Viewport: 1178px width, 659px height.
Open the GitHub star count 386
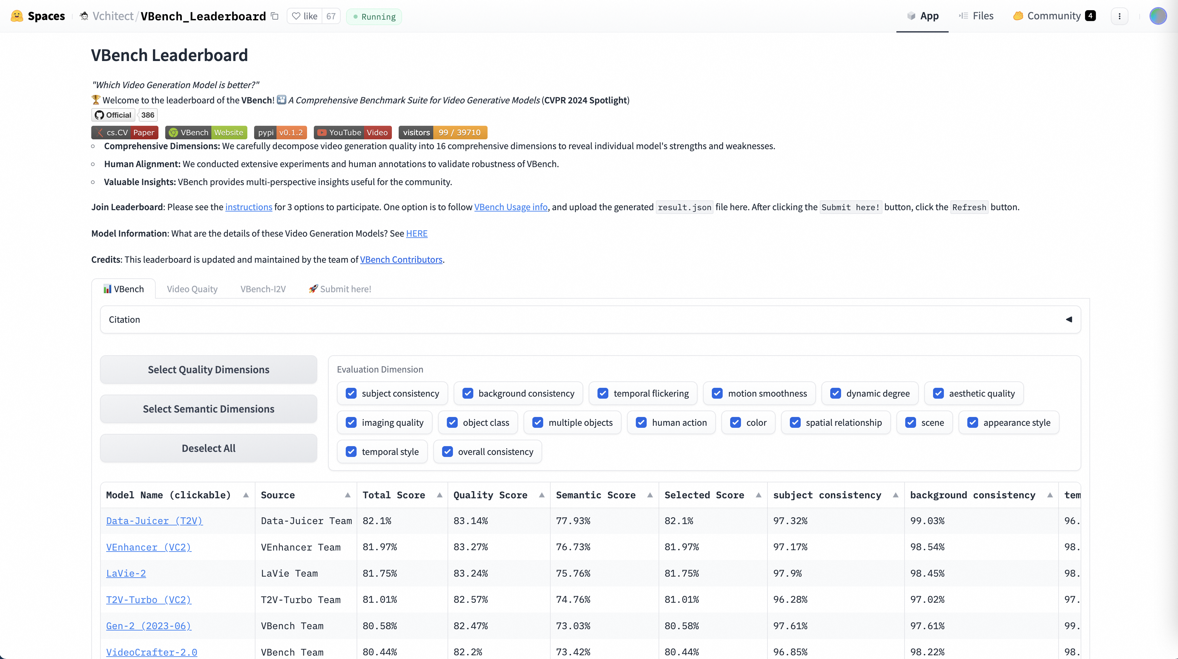(x=147, y=115)
